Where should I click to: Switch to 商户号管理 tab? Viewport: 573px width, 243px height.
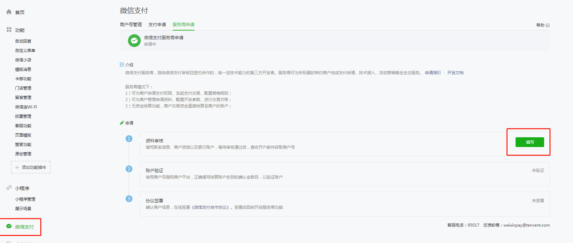(x=131, y=25)
